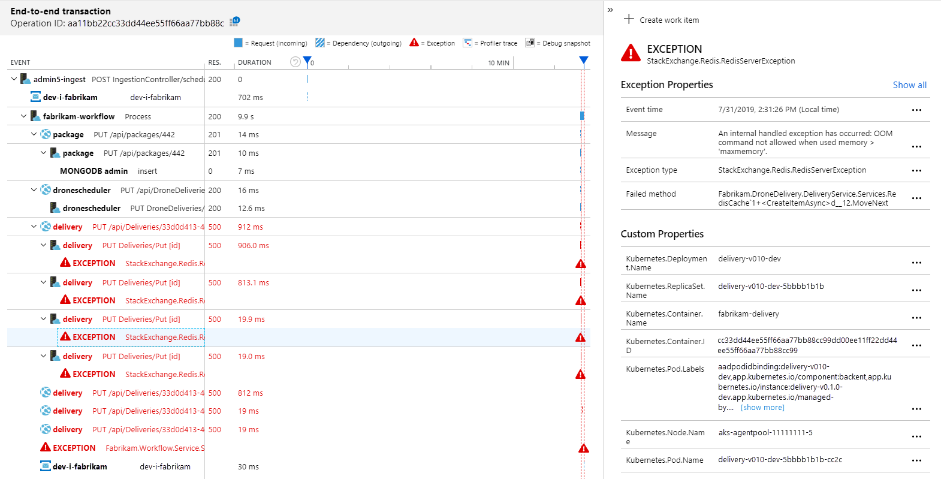Collapse the details panel with double chevron
Screen dimensions: 941x479
(610, 10)
